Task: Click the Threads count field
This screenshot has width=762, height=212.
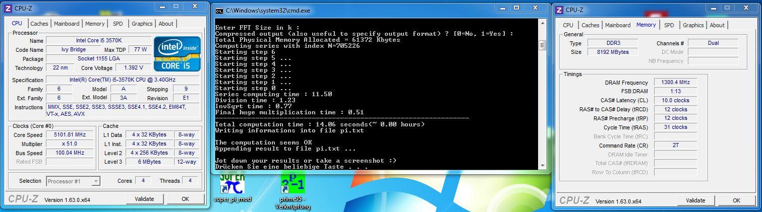Action: coord(190,181)
